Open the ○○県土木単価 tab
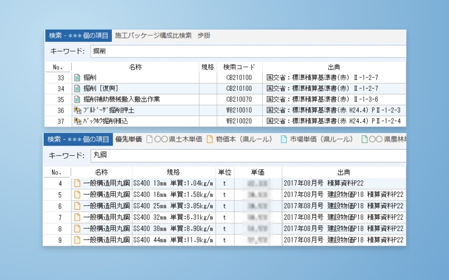 coord(174,139)
